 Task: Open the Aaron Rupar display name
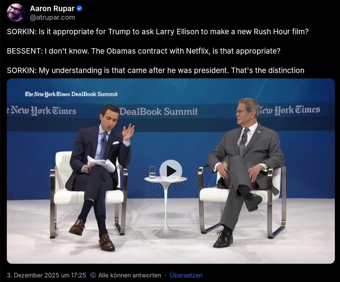(52, 9)
